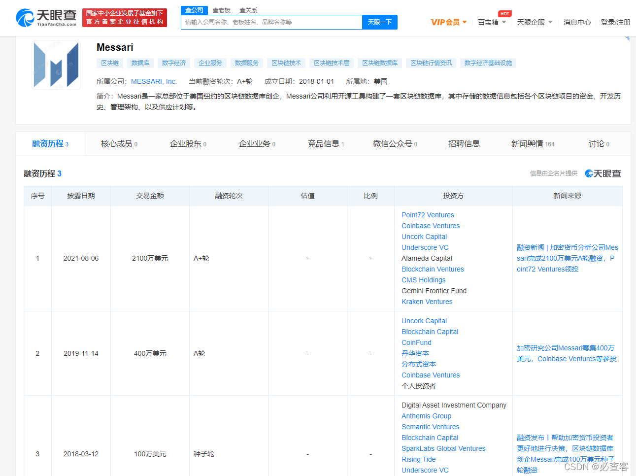
Task: Open Coinbase Ventures in the A轮 row
Action: click(431, 375)
